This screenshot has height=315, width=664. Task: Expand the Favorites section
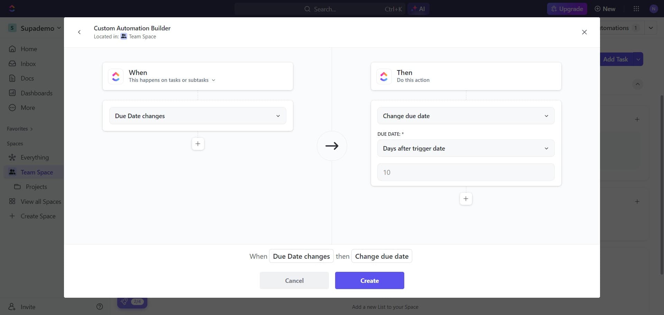(19, 128)
